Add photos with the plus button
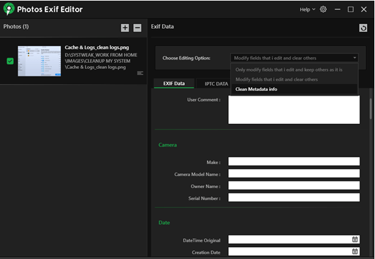The height and width of the screenshot is (259, 375). click(125, 27)
